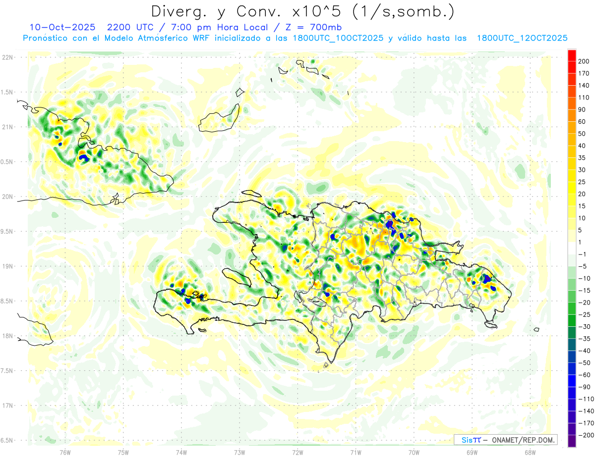Click the "21N" latitude axis label
The width and height of the screenshot is (595, 459).
8,127
